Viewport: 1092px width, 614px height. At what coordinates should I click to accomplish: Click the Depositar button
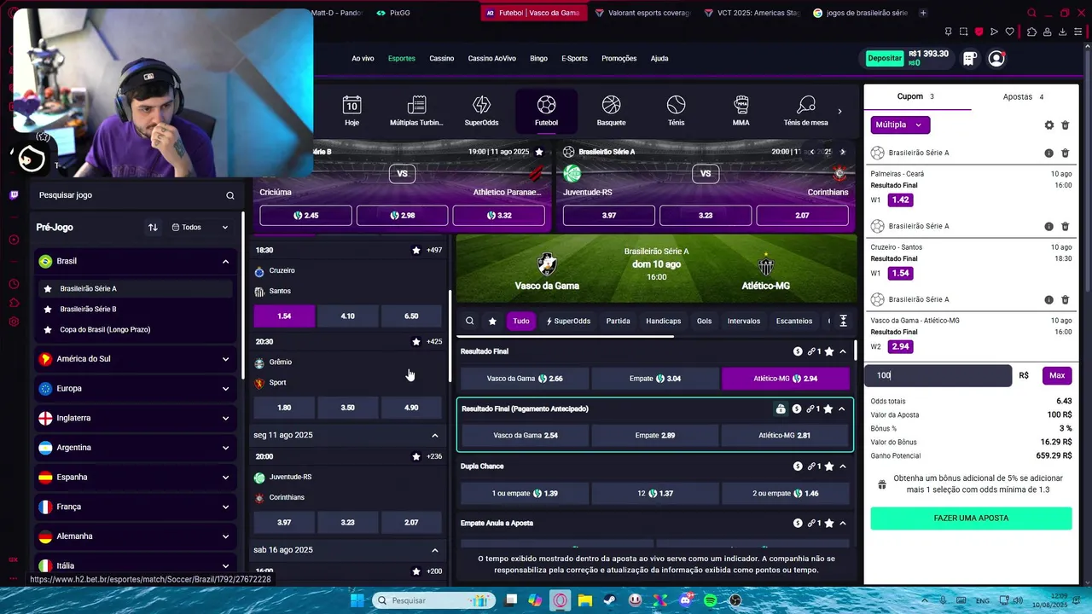884,59
